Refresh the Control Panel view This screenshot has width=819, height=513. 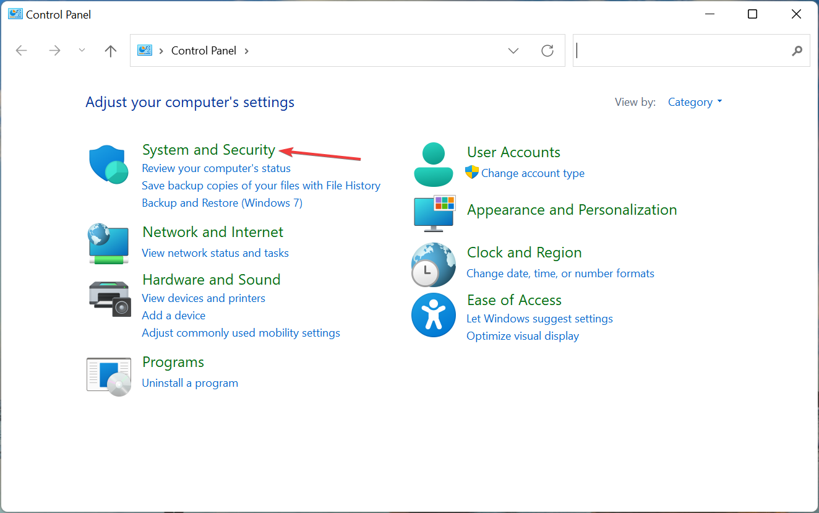547,51
